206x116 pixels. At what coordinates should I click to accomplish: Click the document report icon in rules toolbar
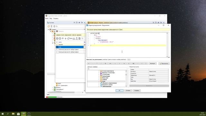point(80,38)
